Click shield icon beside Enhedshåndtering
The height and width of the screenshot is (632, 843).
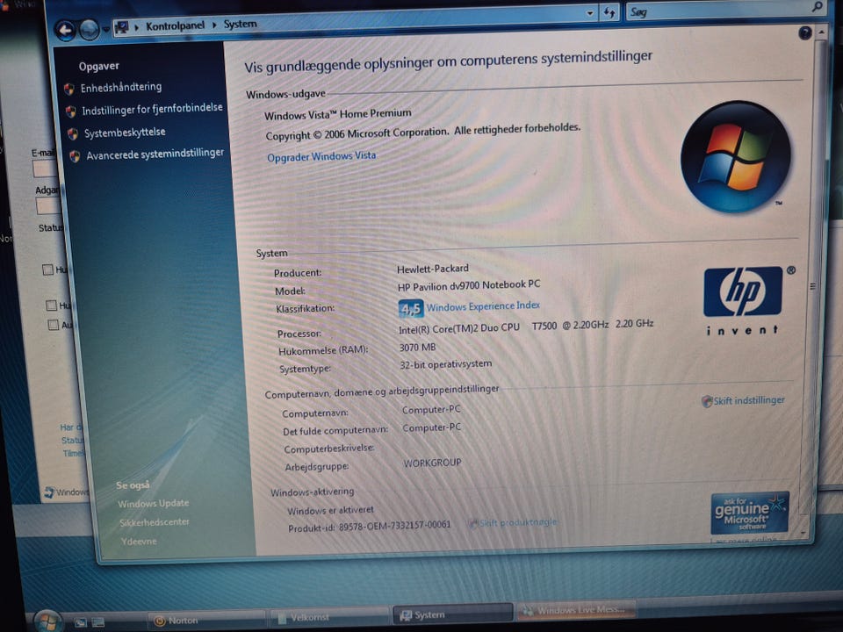tap(68, 90)
